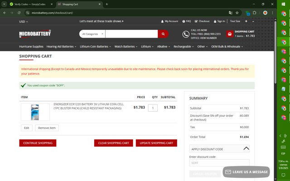Expand the Hearing Aid Batteries menu
Screen dimensions: 290x181
coord(62,47)
